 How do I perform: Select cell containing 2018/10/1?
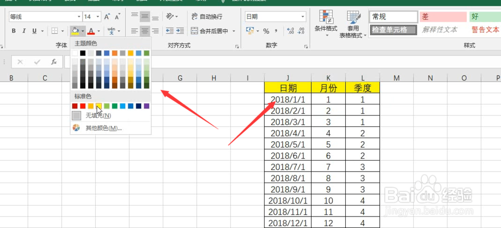[x=288, y=200]
